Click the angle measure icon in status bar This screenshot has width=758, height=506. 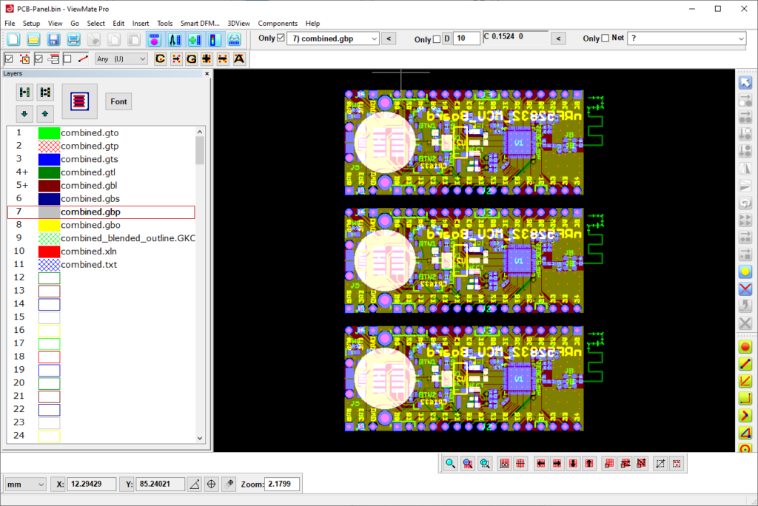[x=195, y=484]
